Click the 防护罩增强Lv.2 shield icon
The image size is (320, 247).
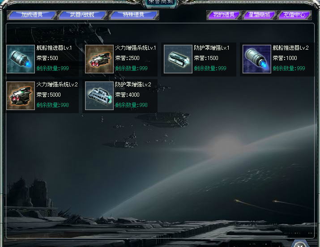tap(99, 96)
